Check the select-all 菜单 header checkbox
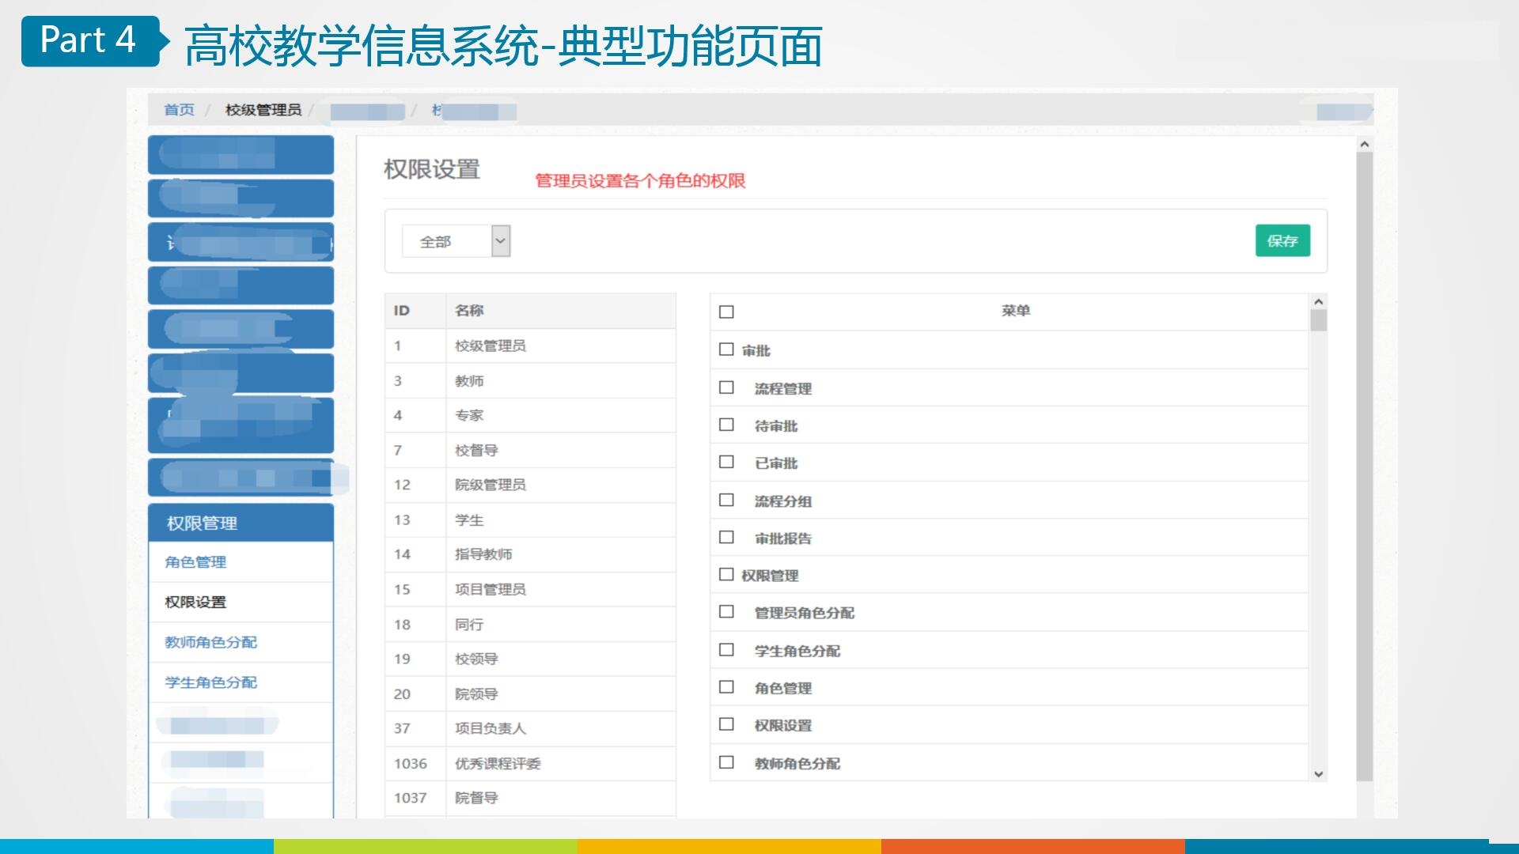 [x=726, y=312]
